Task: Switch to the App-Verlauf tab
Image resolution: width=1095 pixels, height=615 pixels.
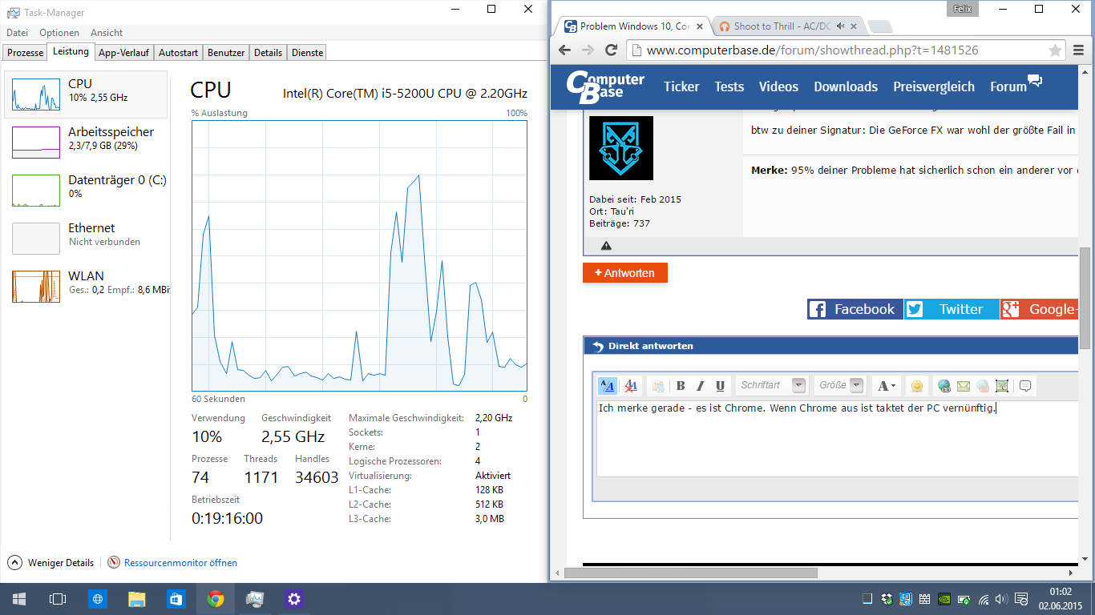Action: tap(123, 53)
